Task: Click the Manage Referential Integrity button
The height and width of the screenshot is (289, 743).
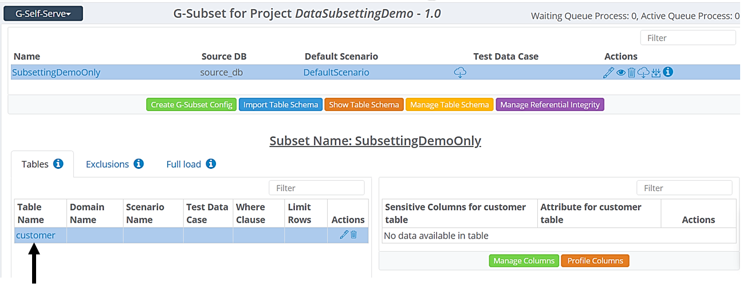Action: coord(549,105)
